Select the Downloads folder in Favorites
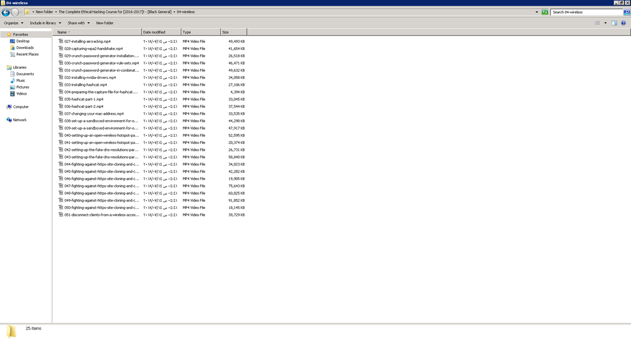Image resolution: width=631 pixels, height=340 pixels. click(25, 48)
